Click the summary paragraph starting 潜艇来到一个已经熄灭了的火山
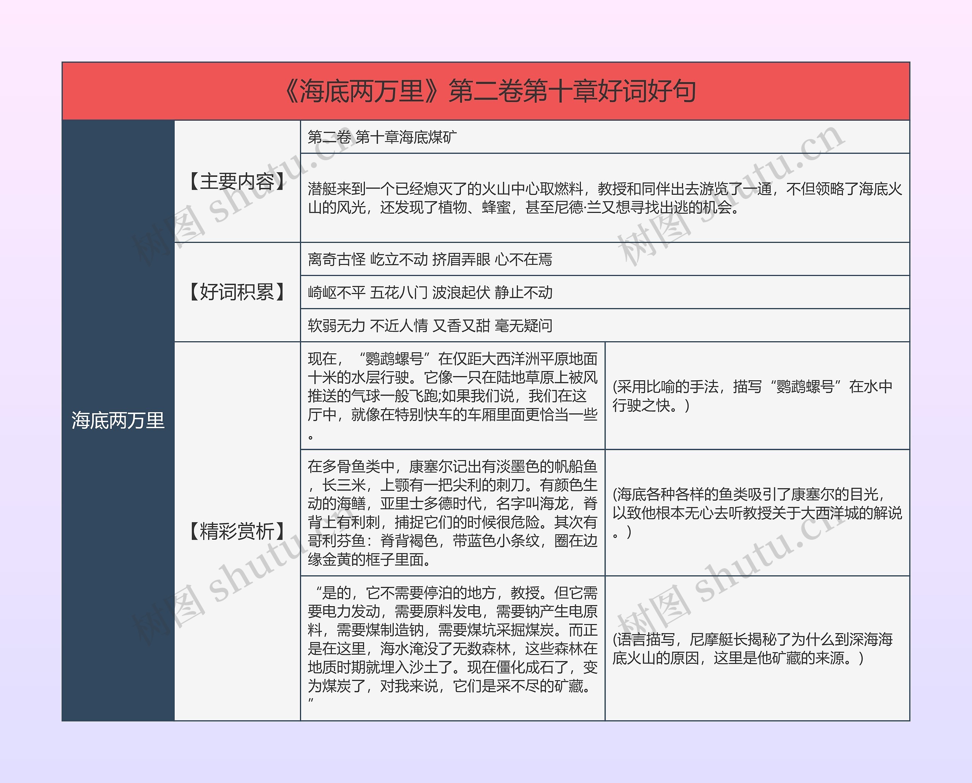Screen dimensions: 972x783 (x=605, y=198)
